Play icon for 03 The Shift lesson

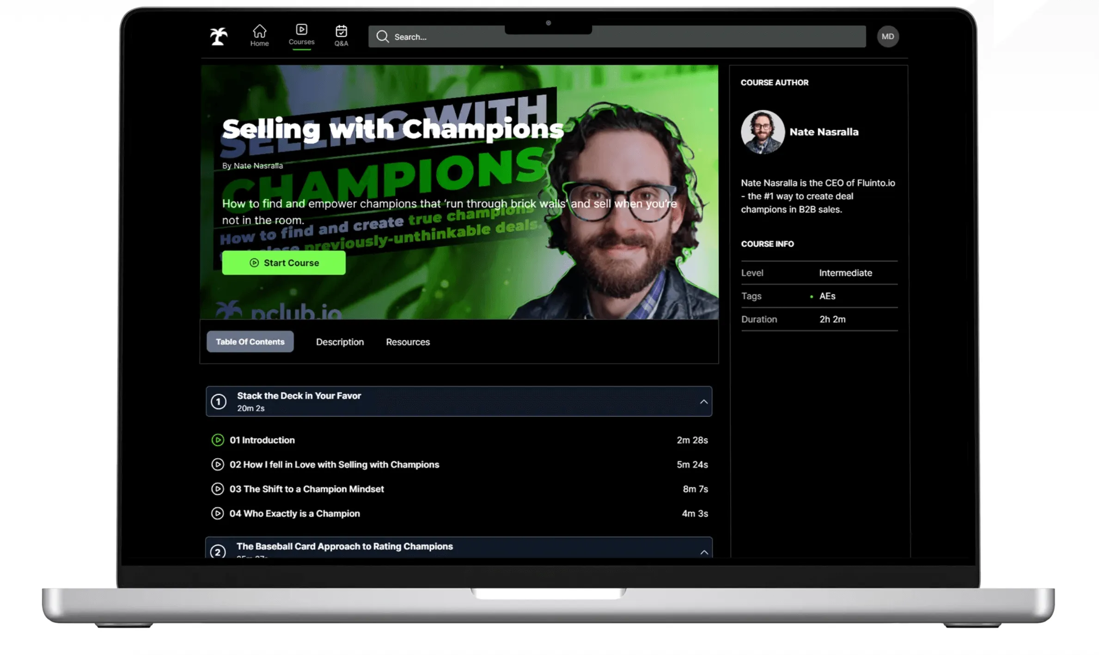[x=218, y=489]
